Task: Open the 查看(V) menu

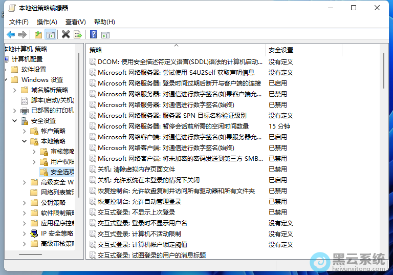Action: click(75, 22)
